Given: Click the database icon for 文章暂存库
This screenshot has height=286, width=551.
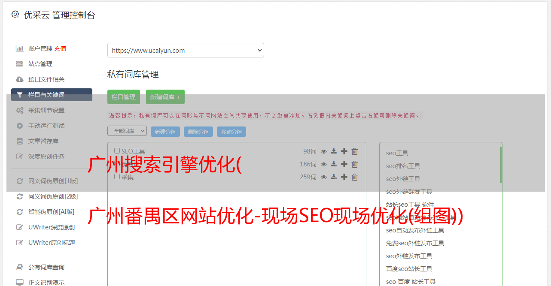Looking at the screenshot, I should 19,141.
